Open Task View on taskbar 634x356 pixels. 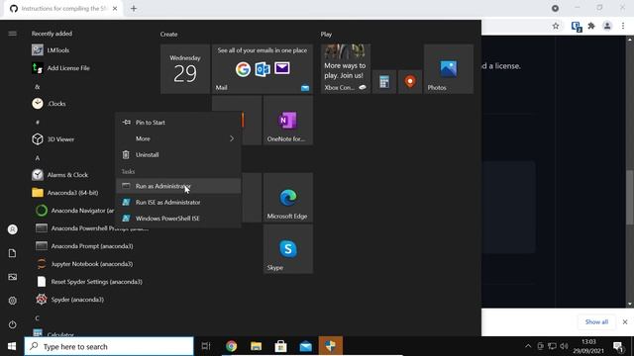pyautogui.click(x=206, y=346)
